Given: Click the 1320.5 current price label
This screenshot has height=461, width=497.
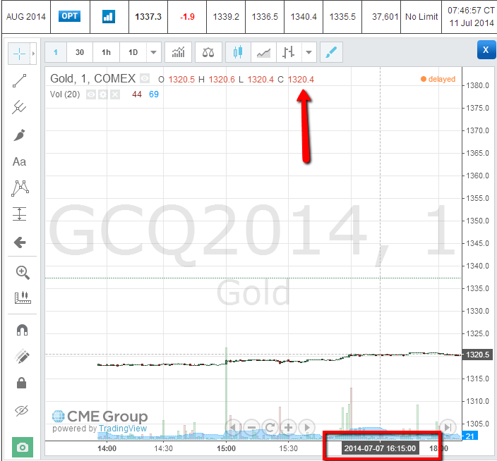Looking at the screenshot, I should click(478, 355).
